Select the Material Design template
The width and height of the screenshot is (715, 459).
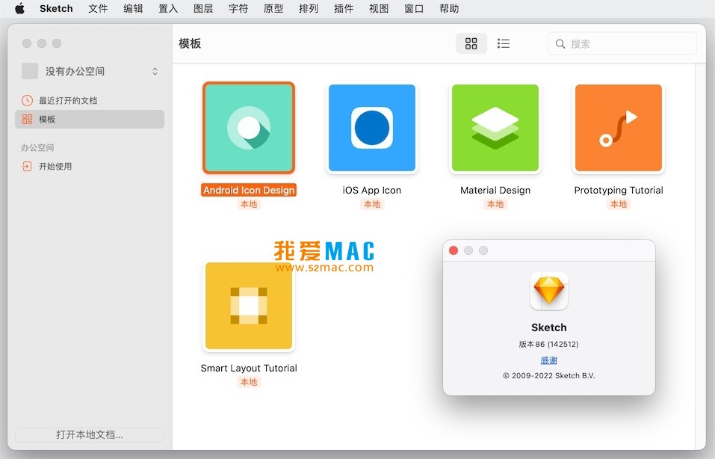click(x=495, y=127)
